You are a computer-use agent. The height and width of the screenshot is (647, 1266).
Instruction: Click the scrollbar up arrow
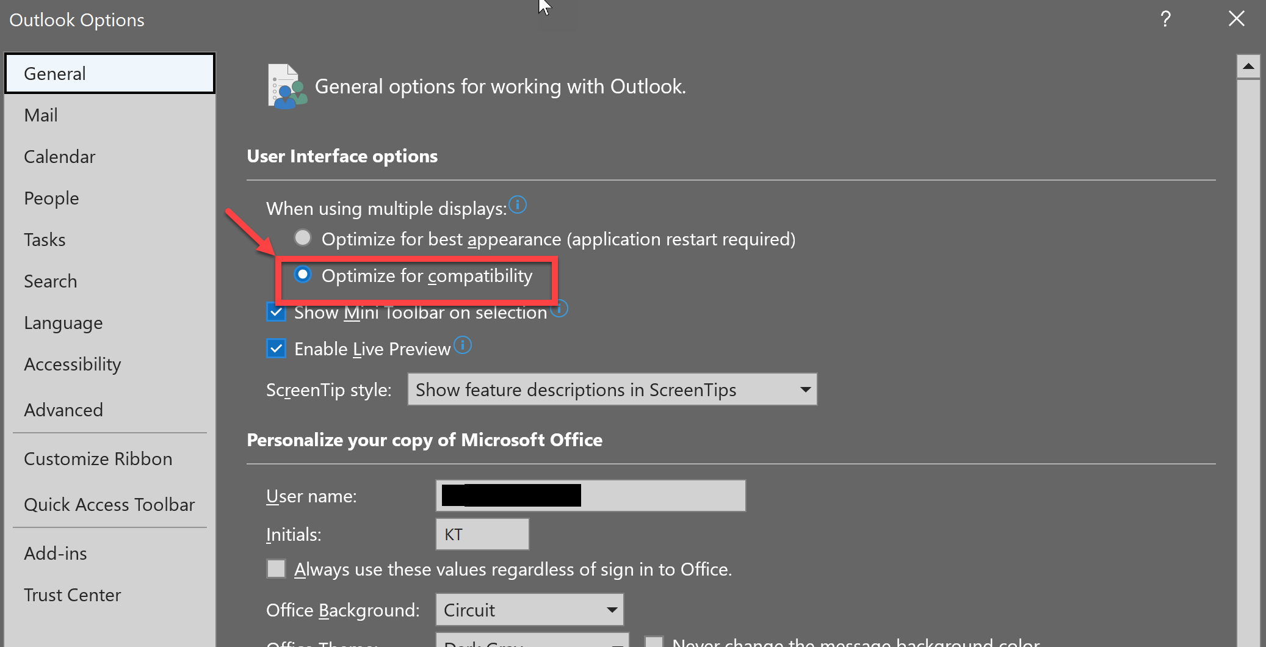(1249, 66)
